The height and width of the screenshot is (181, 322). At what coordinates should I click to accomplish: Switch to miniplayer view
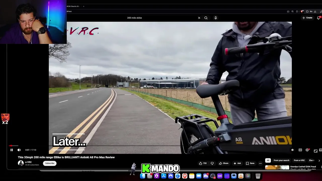[315, 151]
